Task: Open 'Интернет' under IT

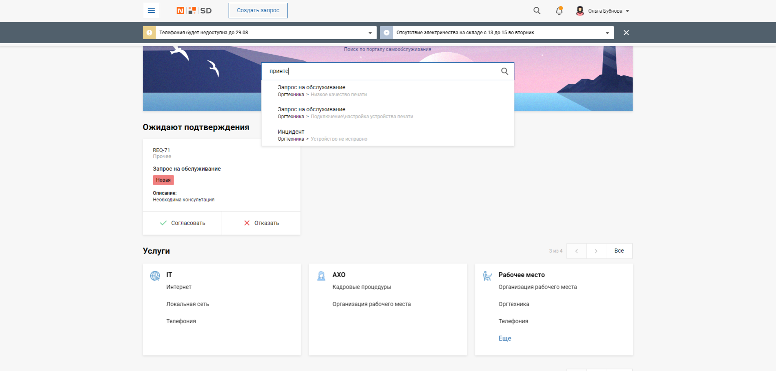Action: coord(179,287)
